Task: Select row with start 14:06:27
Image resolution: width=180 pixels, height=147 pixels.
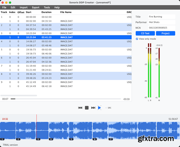Action: (x=66, y=41)
